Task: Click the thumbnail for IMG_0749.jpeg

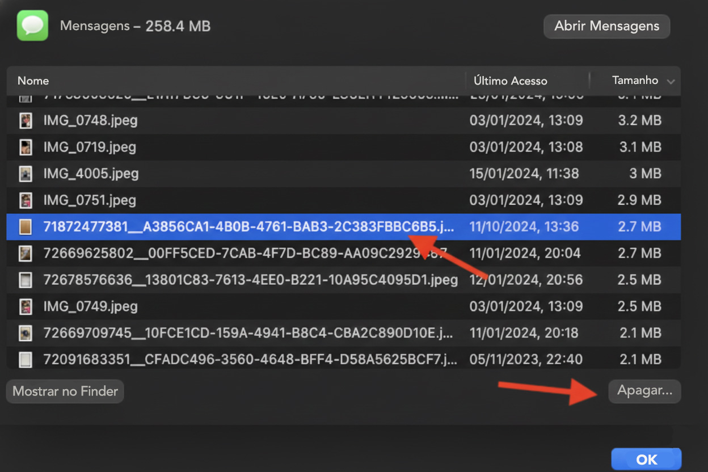Action: pos(26,306)
